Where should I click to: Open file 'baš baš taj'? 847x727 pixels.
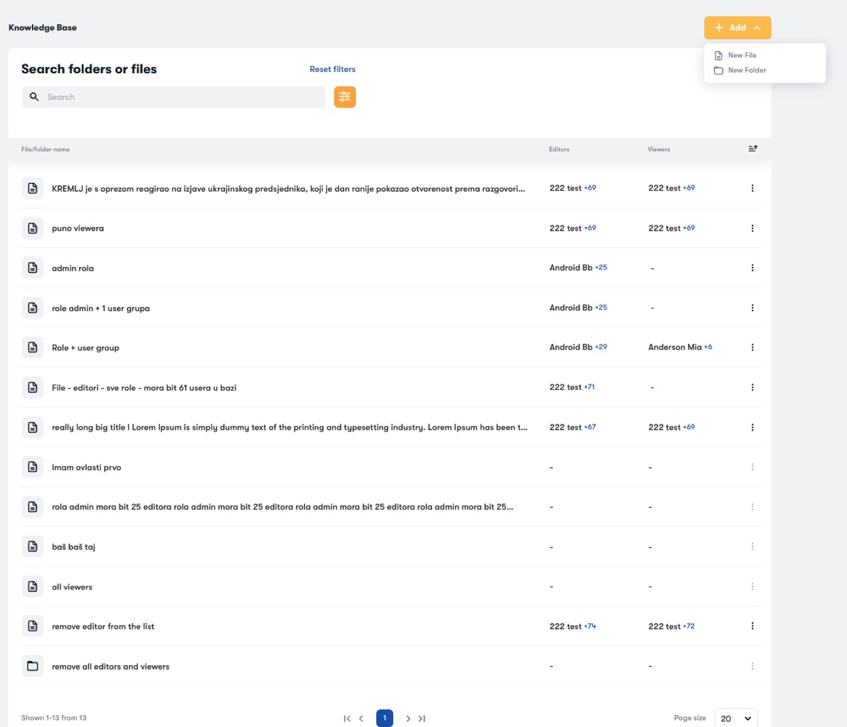click(74, 547)
